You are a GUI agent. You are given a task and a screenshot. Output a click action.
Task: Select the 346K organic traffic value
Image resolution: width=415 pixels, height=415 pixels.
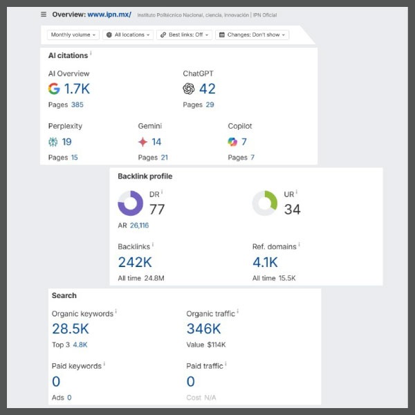(203, 329)
